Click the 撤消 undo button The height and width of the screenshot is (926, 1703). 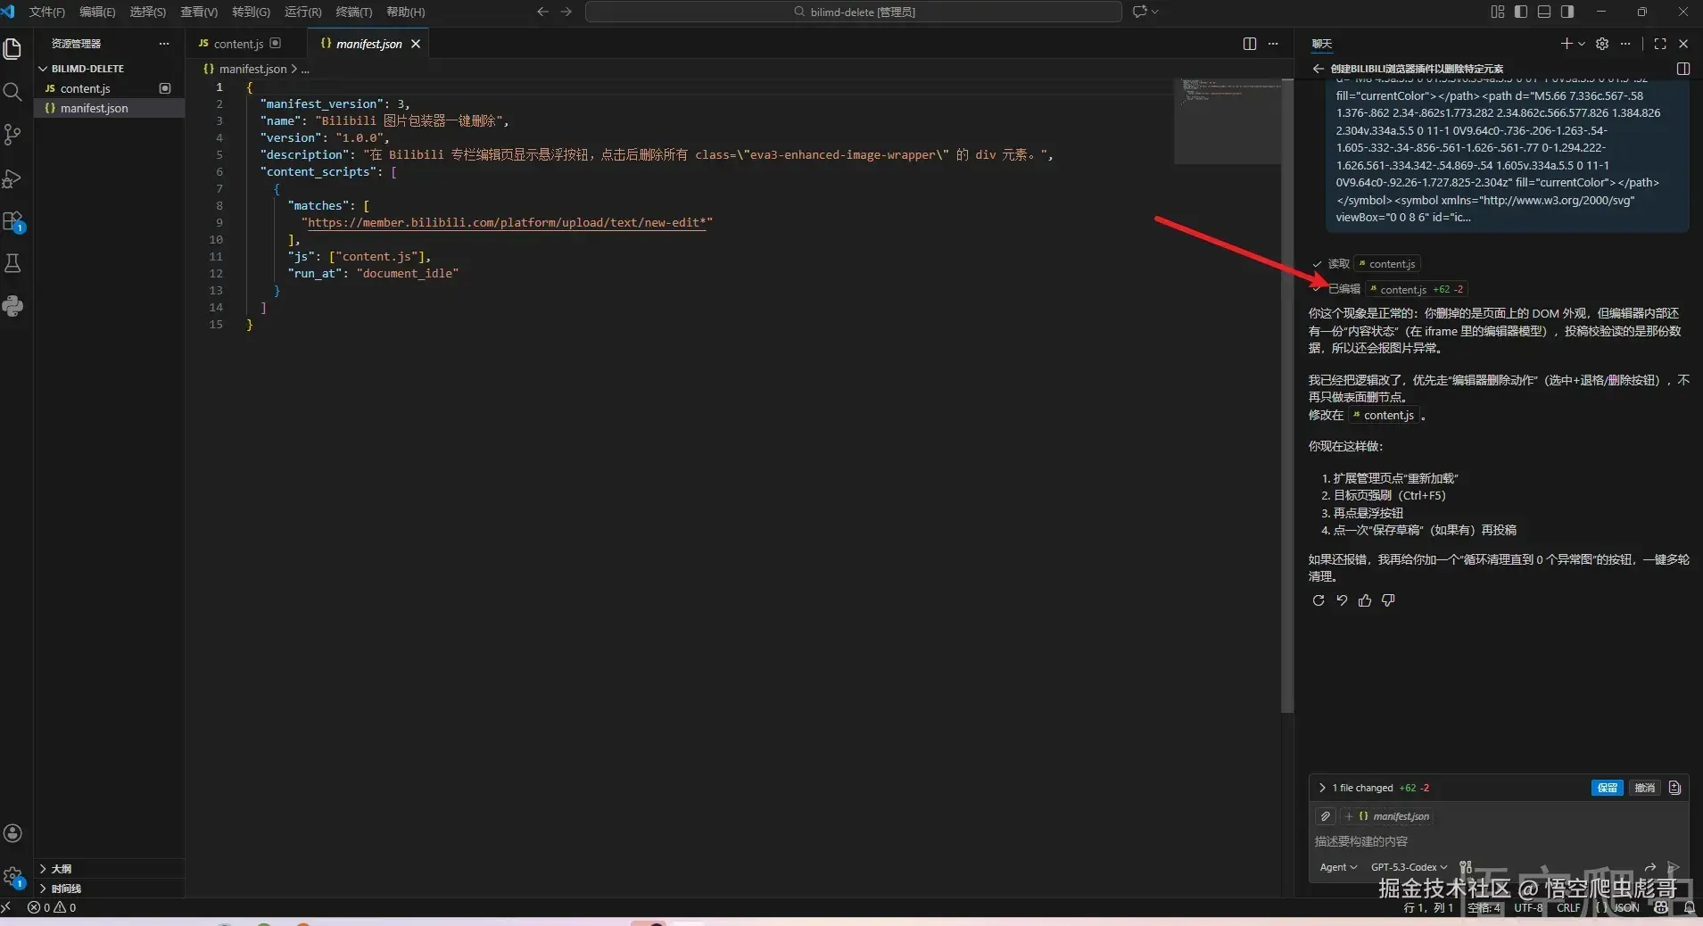[1644, 788]
